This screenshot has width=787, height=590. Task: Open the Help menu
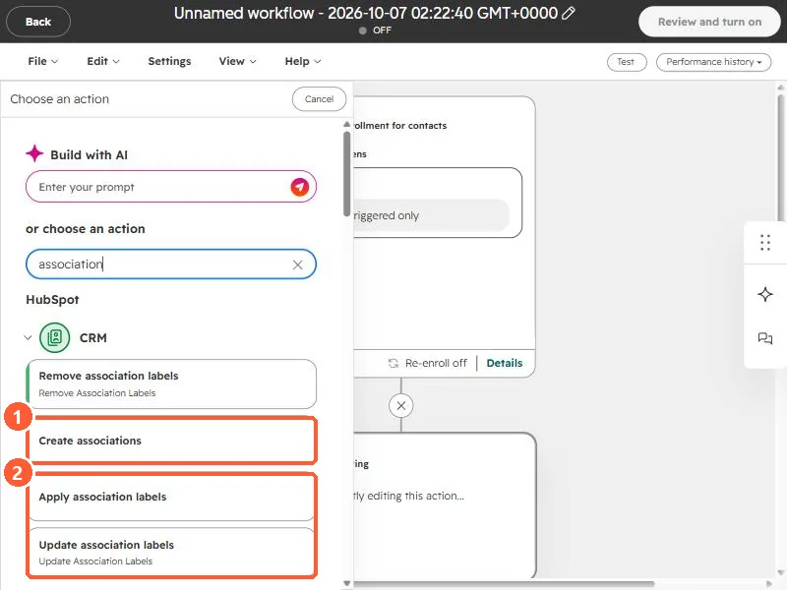pyautogui.click(x=303, y=61)
